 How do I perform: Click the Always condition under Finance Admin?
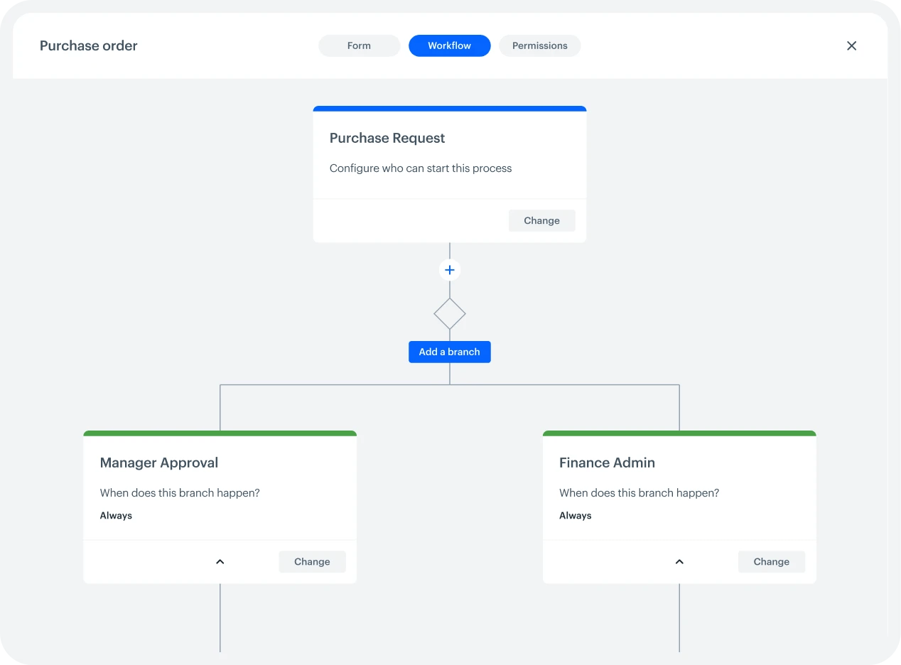[x=576, y=516]
